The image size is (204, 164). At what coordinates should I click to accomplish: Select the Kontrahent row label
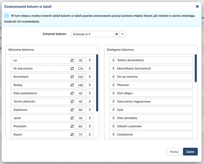[21, 77]
